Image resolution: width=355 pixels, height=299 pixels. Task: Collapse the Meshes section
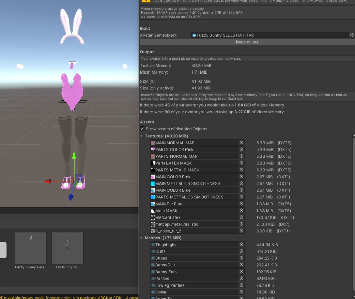point(141,238)
